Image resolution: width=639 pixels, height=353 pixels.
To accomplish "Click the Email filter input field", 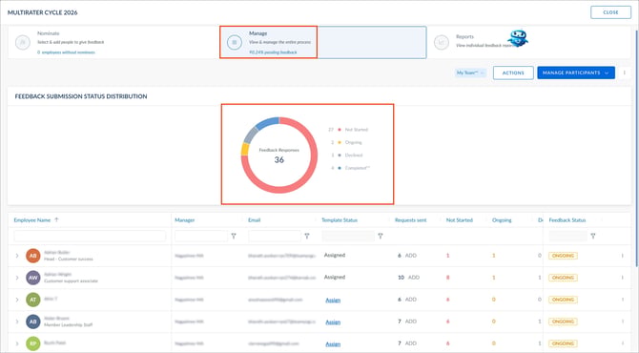I will [275, 236].
